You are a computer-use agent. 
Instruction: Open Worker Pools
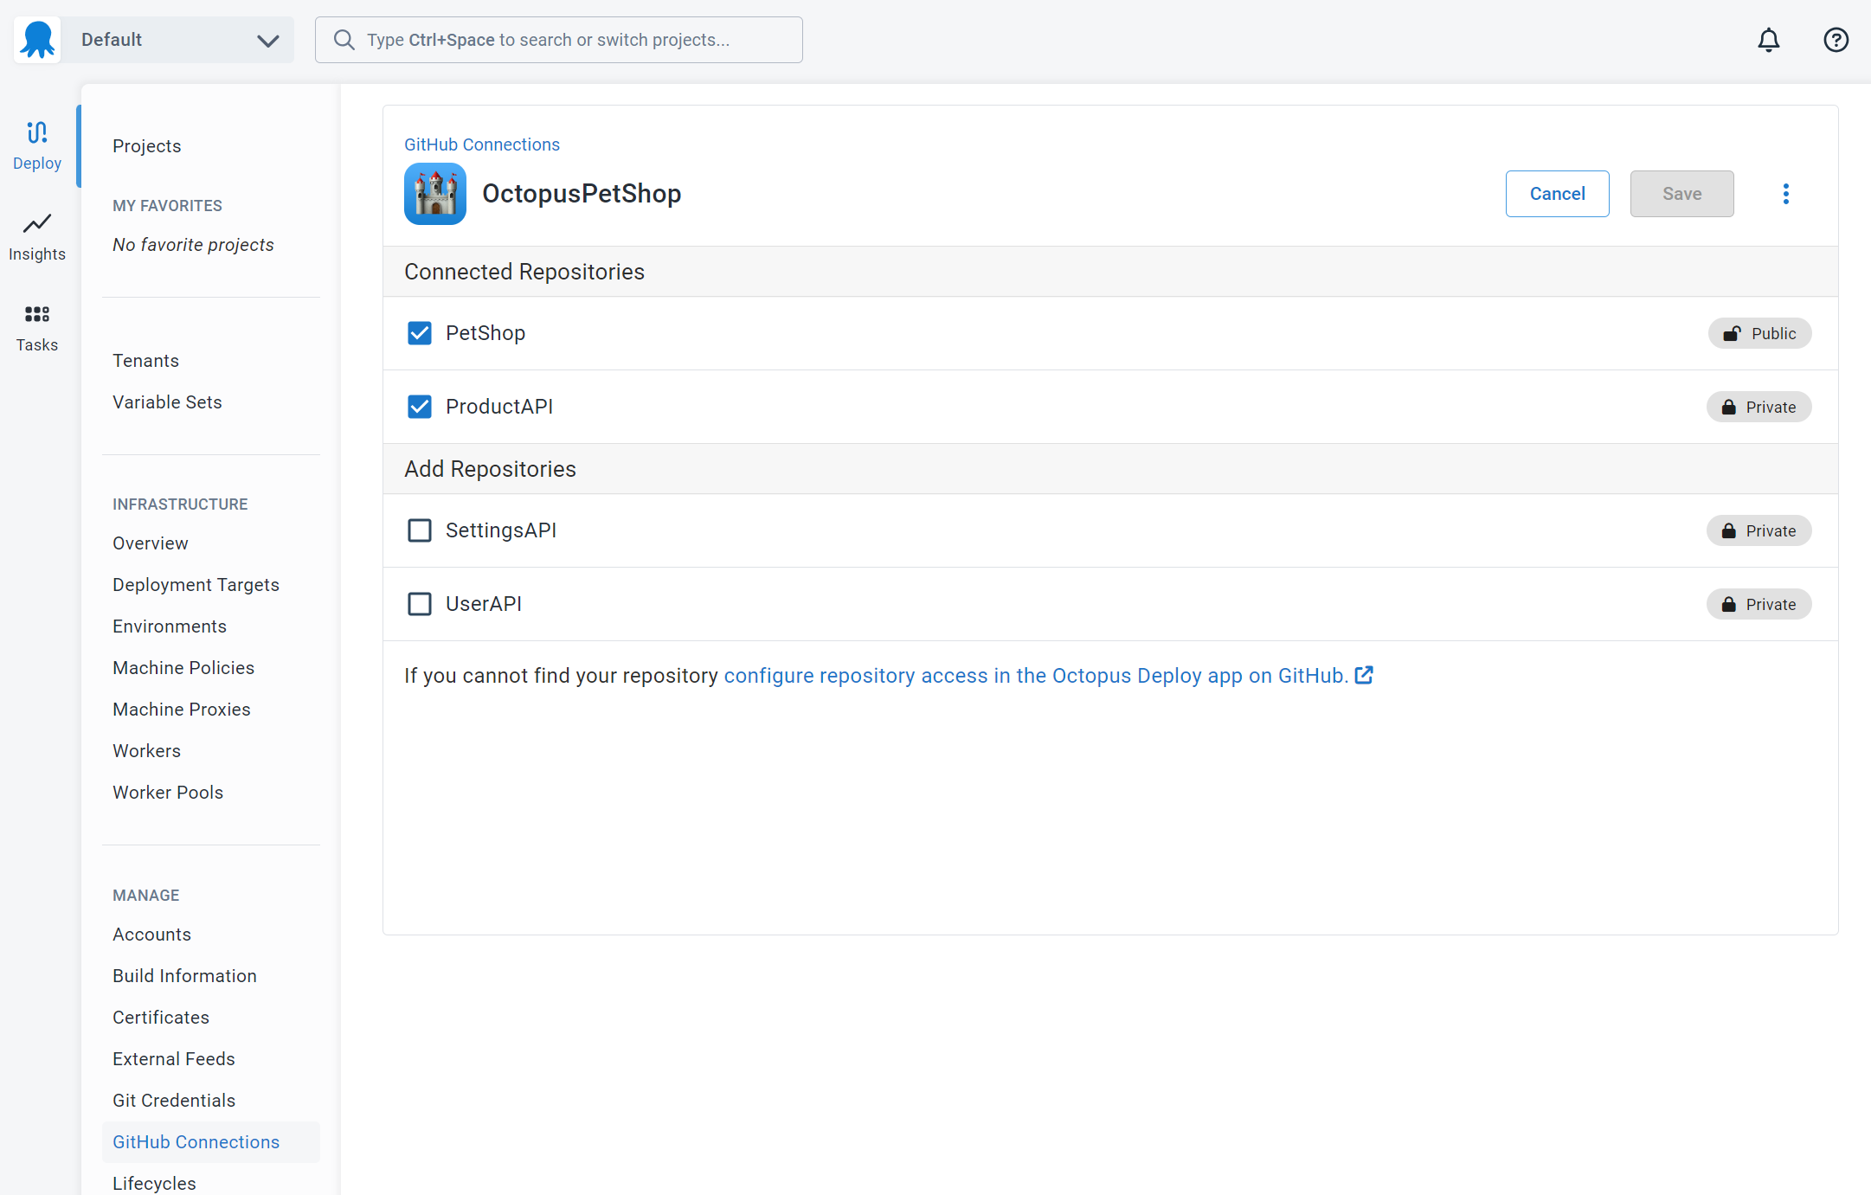(168, 793)
